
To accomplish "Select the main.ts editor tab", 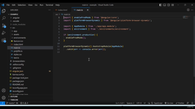I will click(x=80, y=10).
